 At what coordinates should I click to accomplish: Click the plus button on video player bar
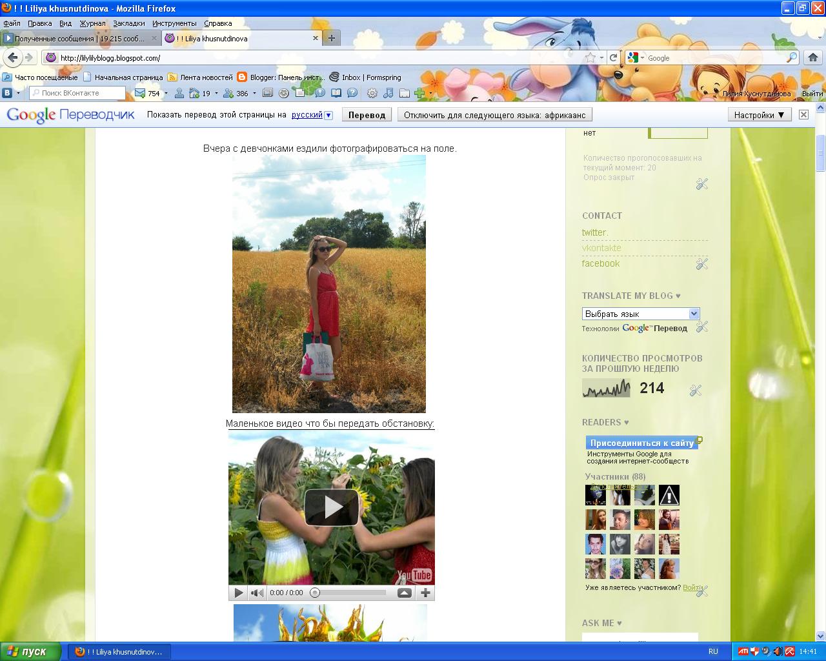(425, 593)
